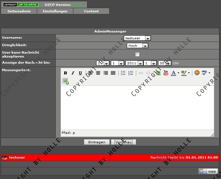The height and width of the screenshot is (179, 221).
Task: Open the hour dropdown before minutes
Action: click(150, 63)
